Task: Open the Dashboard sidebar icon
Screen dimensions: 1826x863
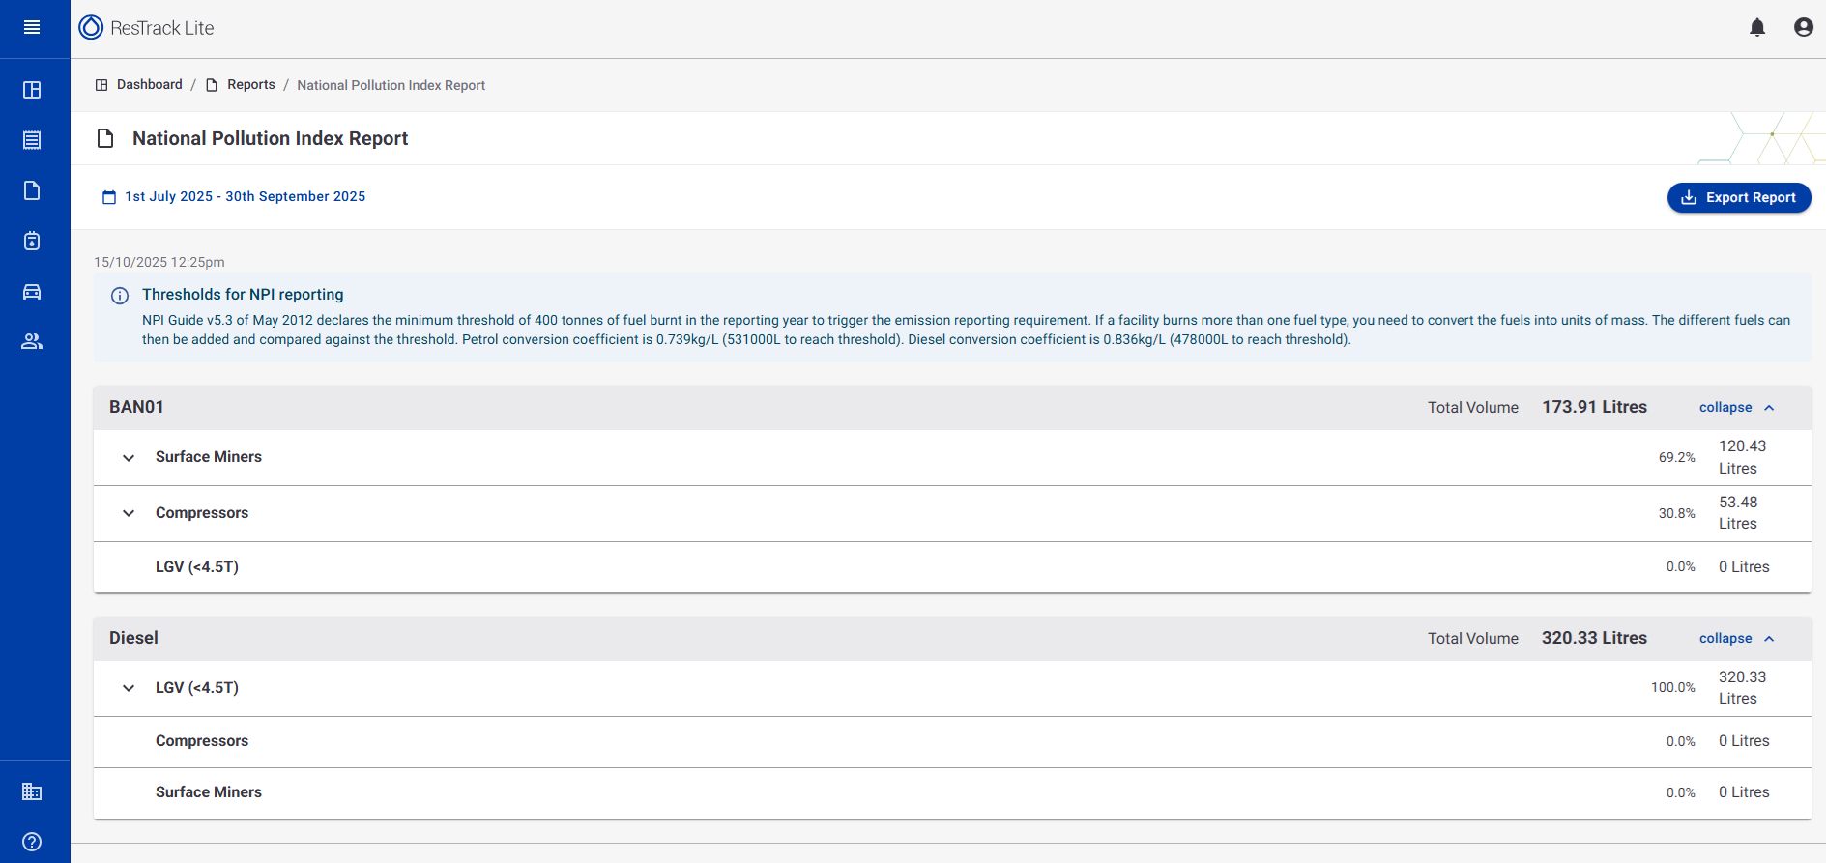Action: click(x=32, y=90)
